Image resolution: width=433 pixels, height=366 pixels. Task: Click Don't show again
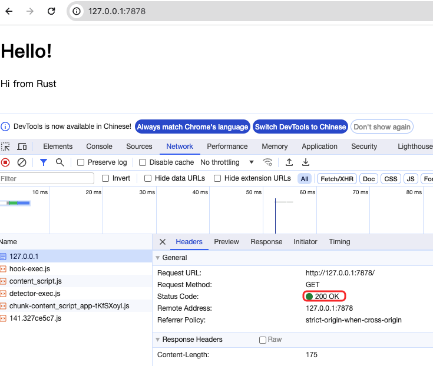click(382, 127)
